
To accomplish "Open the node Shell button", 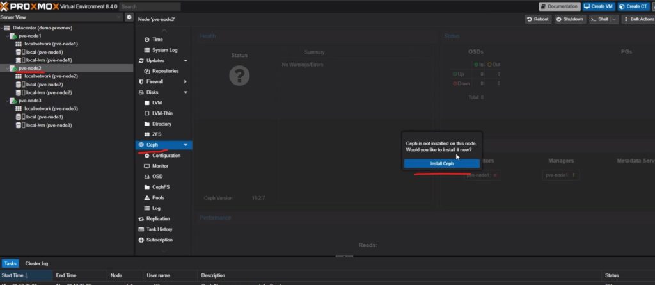I will coord(599,19).
